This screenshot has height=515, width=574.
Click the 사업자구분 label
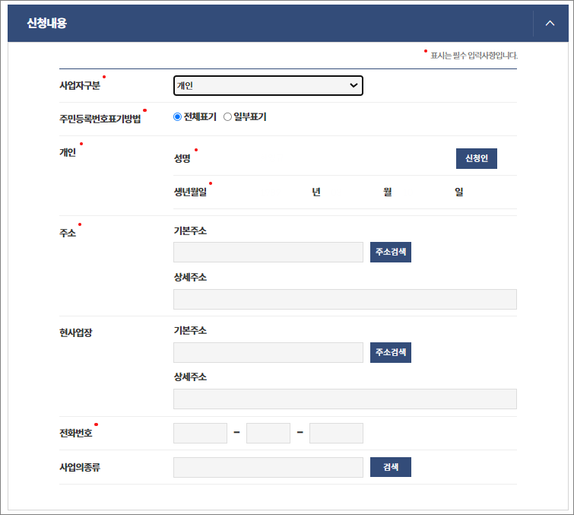click(80, 86)
